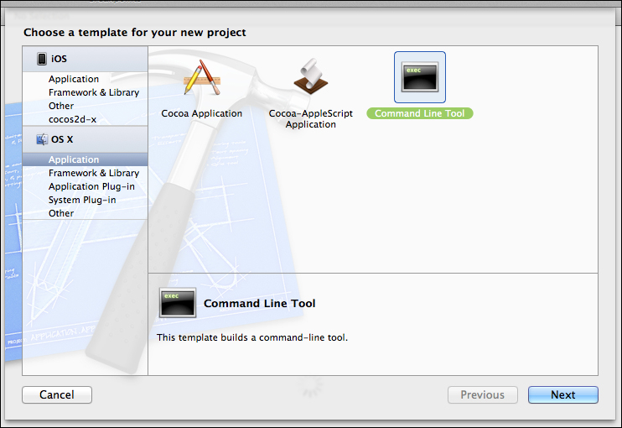The image size is (622, 428).
Task: Click the OS X section header
Action: click(85, 139)
